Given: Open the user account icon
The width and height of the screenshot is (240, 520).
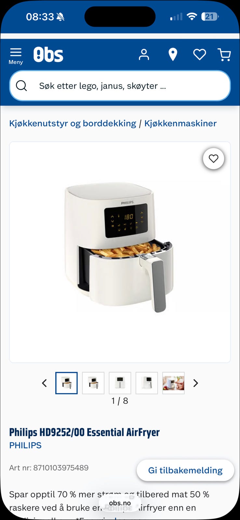Looking at the screenshot, I should (x=144, y=55).
